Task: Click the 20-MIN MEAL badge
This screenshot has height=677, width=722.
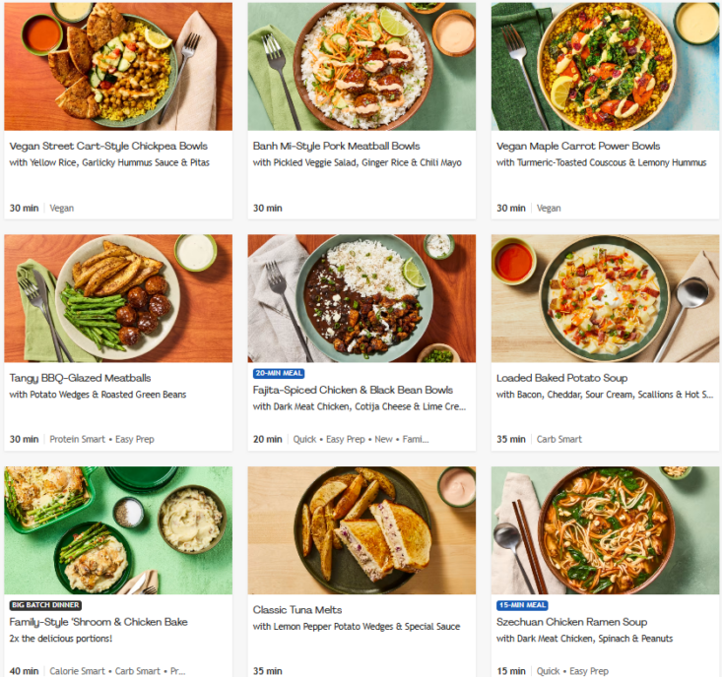Action: tap(279, 374)
